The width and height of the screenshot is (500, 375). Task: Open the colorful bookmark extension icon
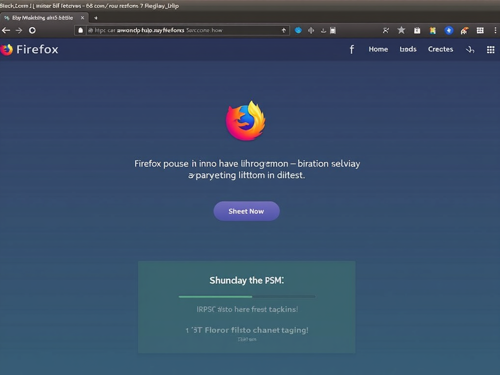(x=433, y=30)
